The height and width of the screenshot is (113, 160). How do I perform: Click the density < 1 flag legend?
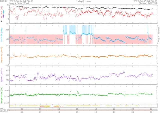coord(58,107)
